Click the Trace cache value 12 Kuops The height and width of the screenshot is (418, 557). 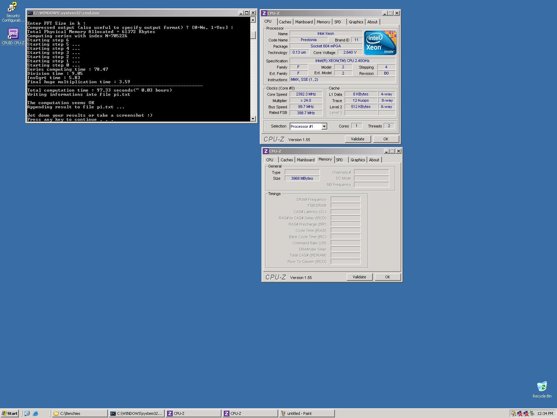click(361, 100)
